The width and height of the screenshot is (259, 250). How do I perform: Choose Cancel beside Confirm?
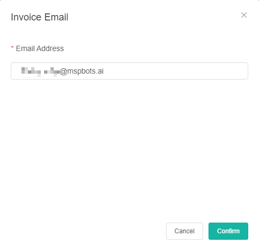click(x=184, y=231)
